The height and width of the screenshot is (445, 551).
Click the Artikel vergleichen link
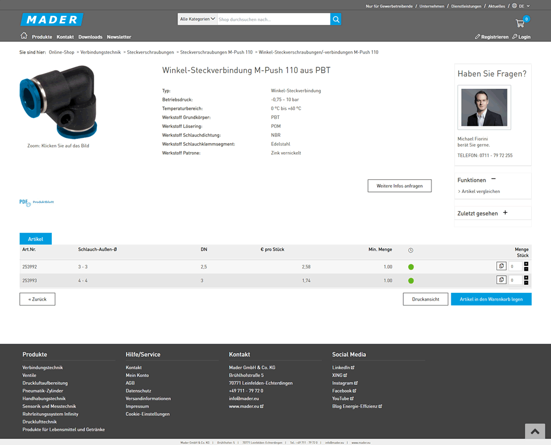(x=480, y=191)
